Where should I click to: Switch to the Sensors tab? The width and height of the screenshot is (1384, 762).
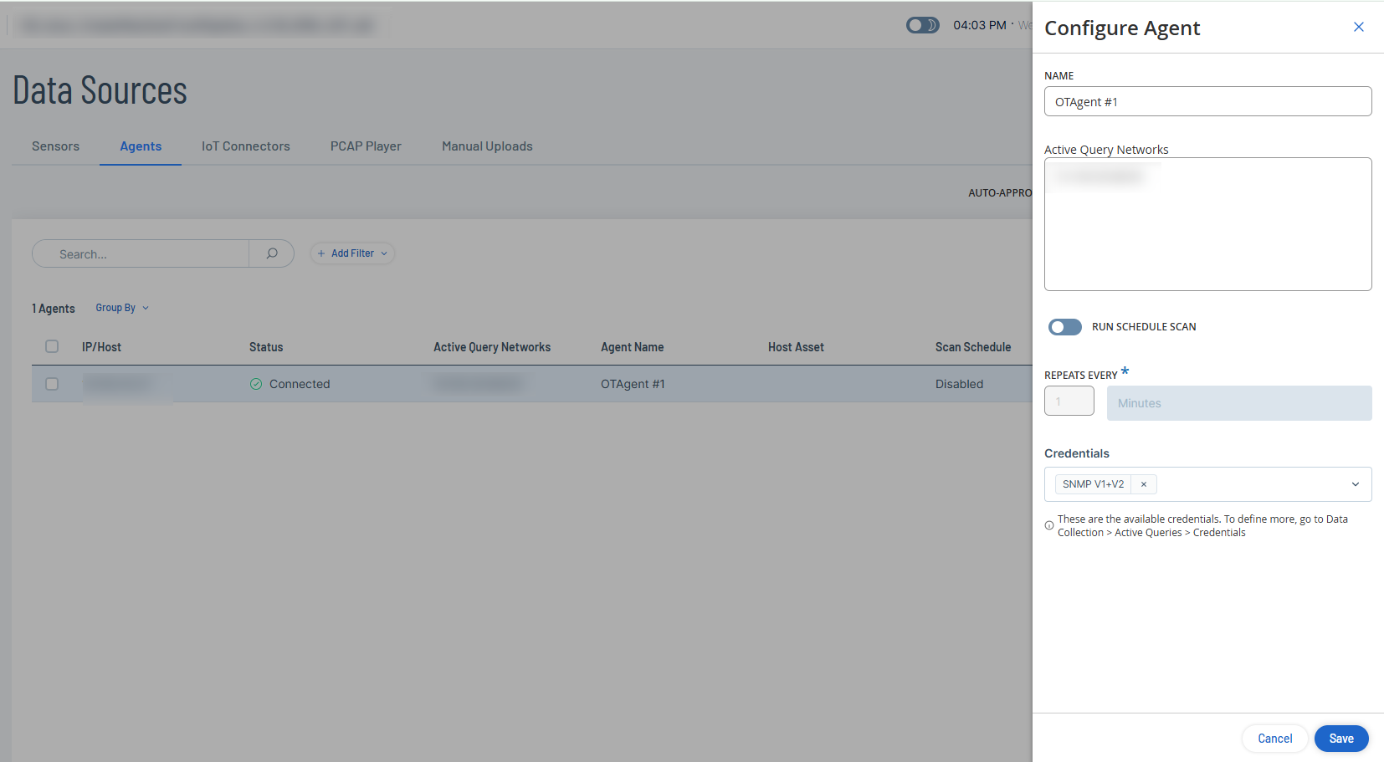[x=55, y=146]
